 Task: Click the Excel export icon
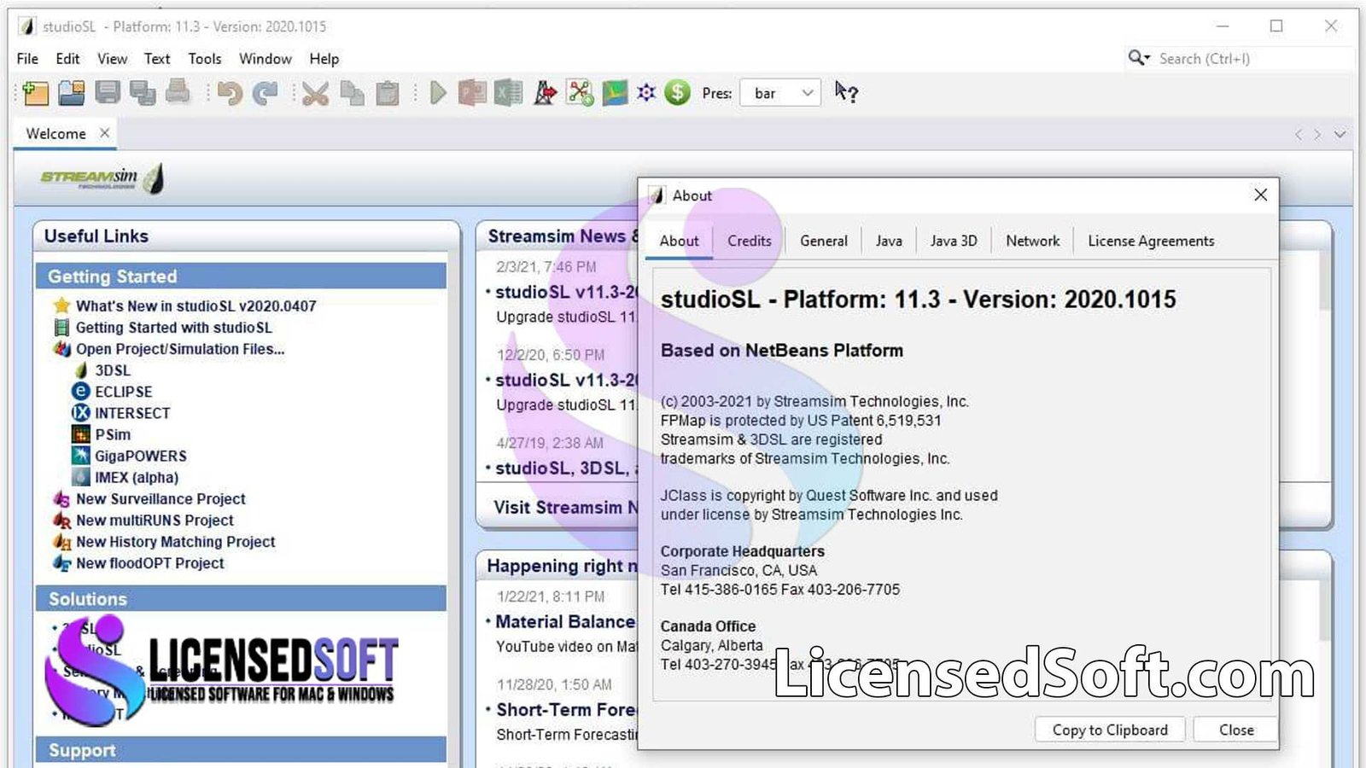(x=508, y=92)
